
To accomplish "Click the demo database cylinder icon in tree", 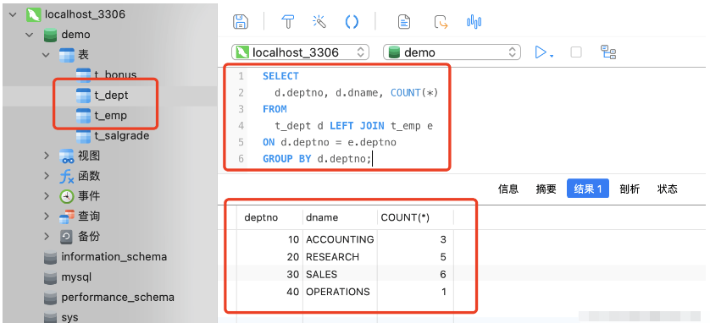I will pos(50,35).
